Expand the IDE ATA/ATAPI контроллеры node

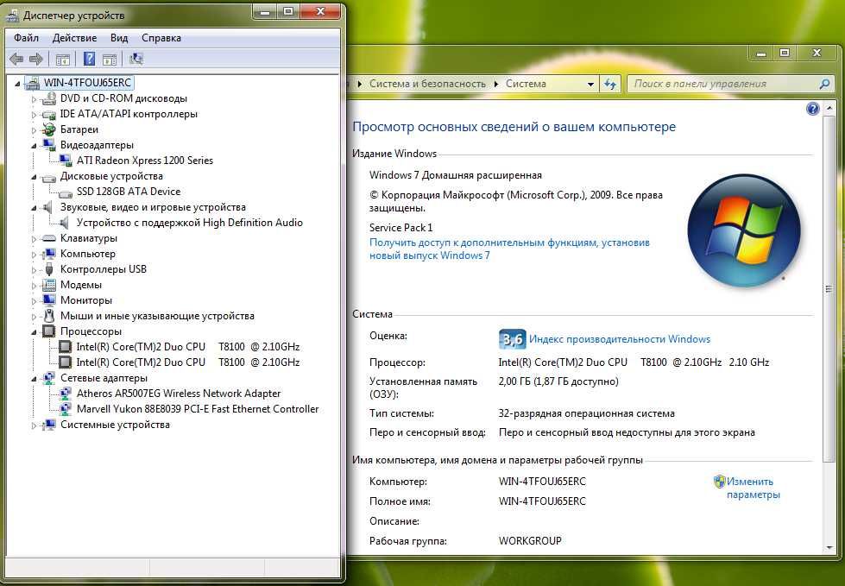click(x=34, y=115)
